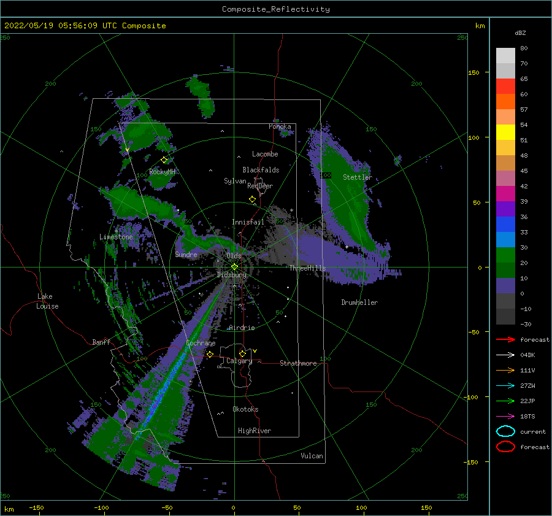Click the Blackfalds town label
The height and width of the screenshot is (516, 552).
(x=261, y=170)
